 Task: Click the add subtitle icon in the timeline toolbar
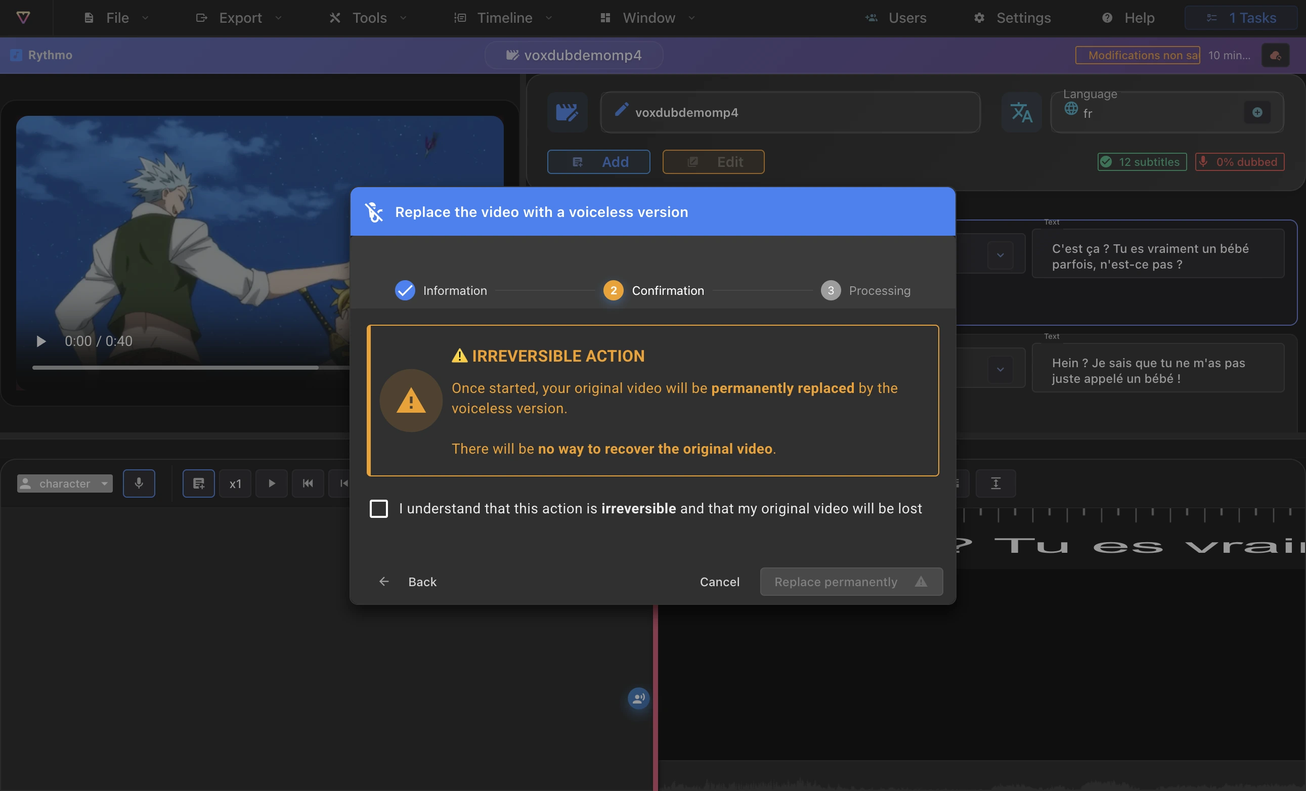[x=199, y=483]
